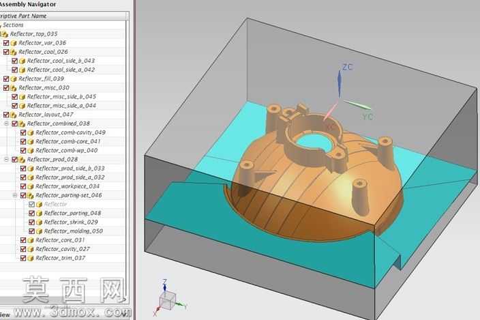Viewport: 480px width, 320px height.
Task: Click the Reflector_core_031 part icon
Action: click(31, 240)
